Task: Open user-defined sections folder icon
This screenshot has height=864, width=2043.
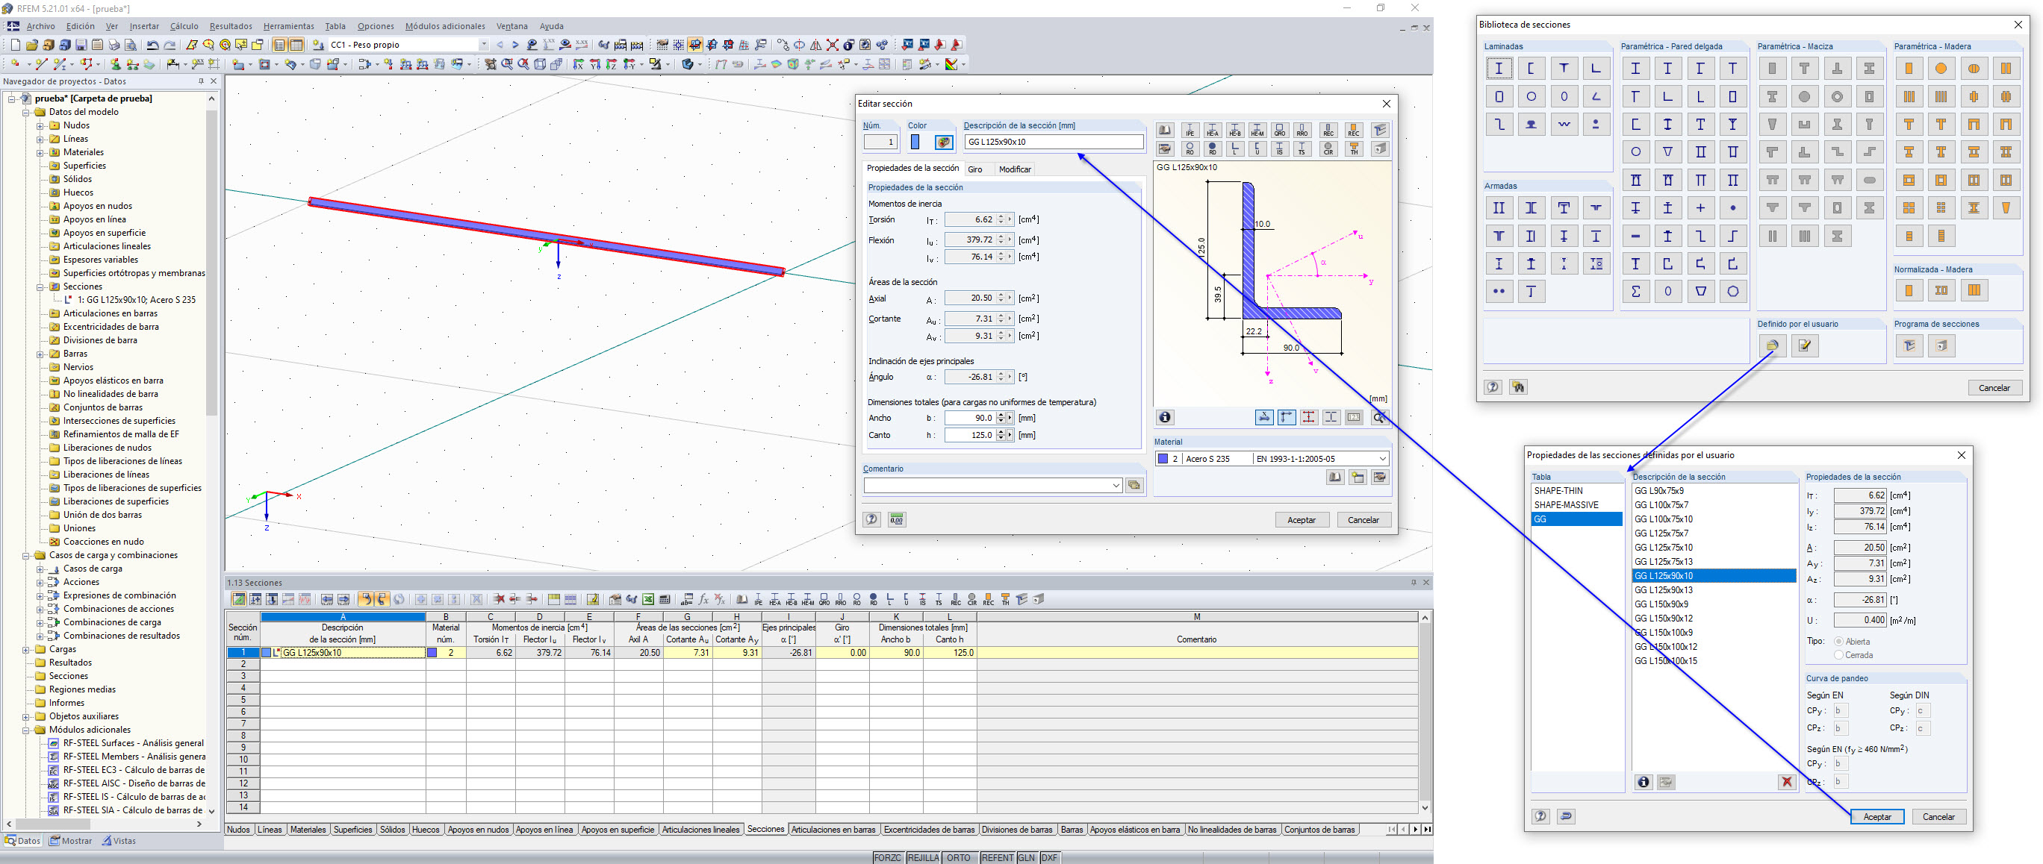Action: 1772,345
